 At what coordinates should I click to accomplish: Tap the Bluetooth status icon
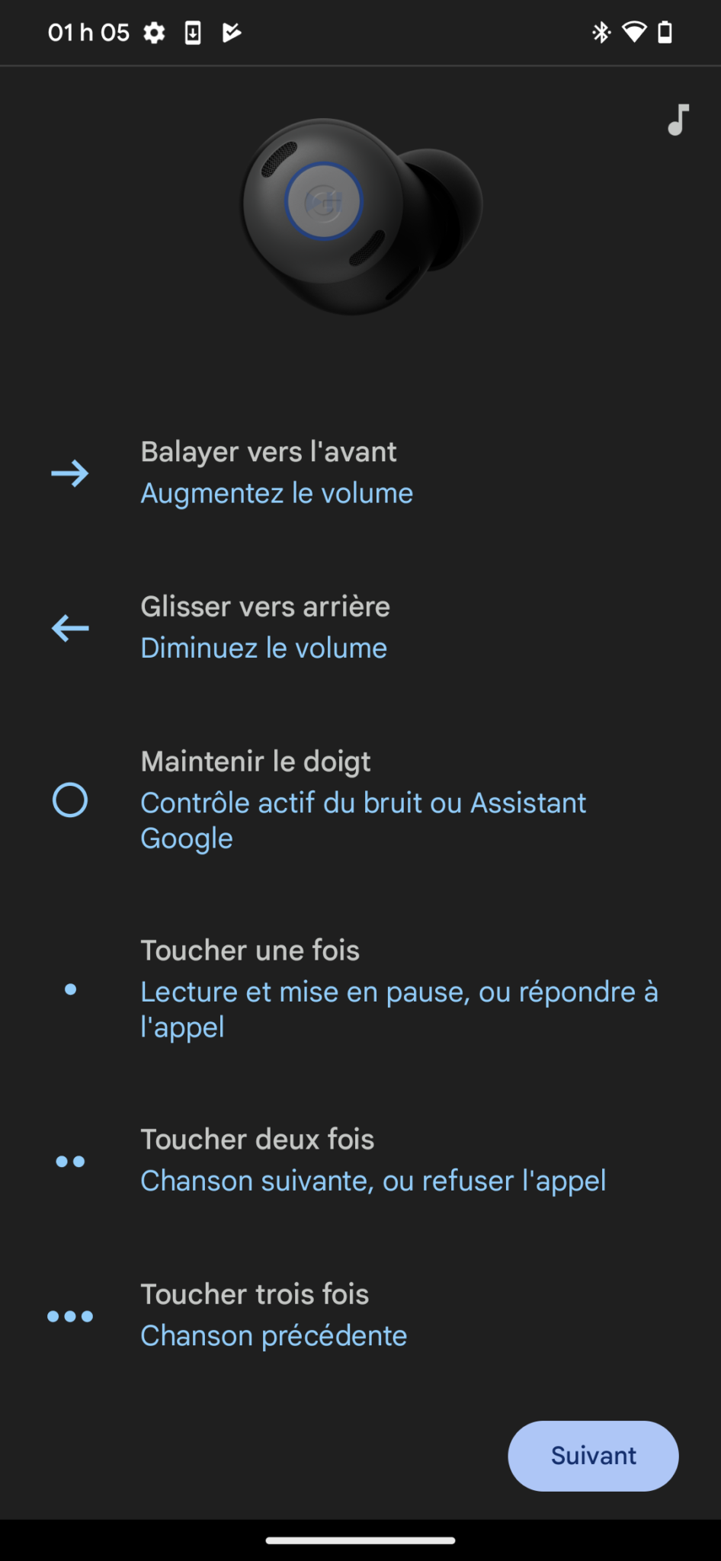[x=601, y=33]
